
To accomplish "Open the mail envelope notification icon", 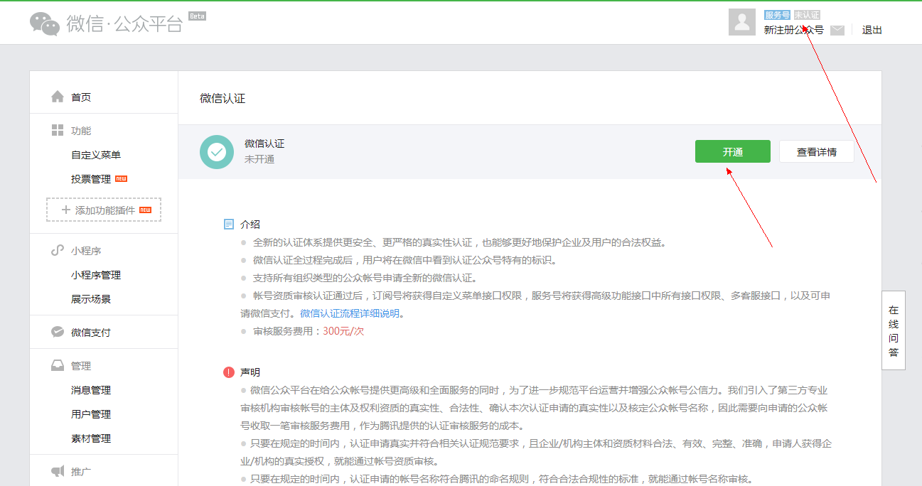I will [837, 30].
